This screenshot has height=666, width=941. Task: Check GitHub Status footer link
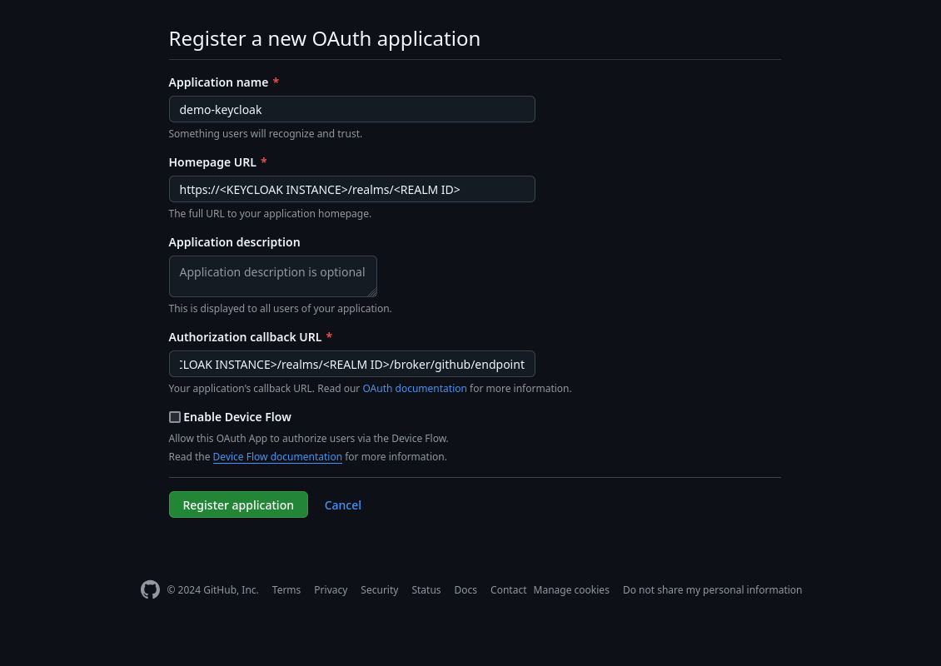426,589
